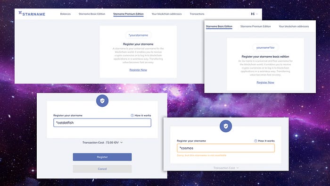Go to the Transactions tab
The image size is (330, 186).
197,14
